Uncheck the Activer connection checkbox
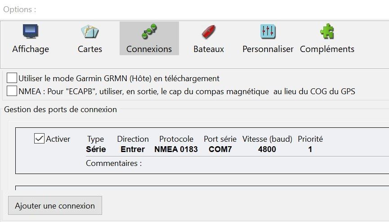 (39, 139)
